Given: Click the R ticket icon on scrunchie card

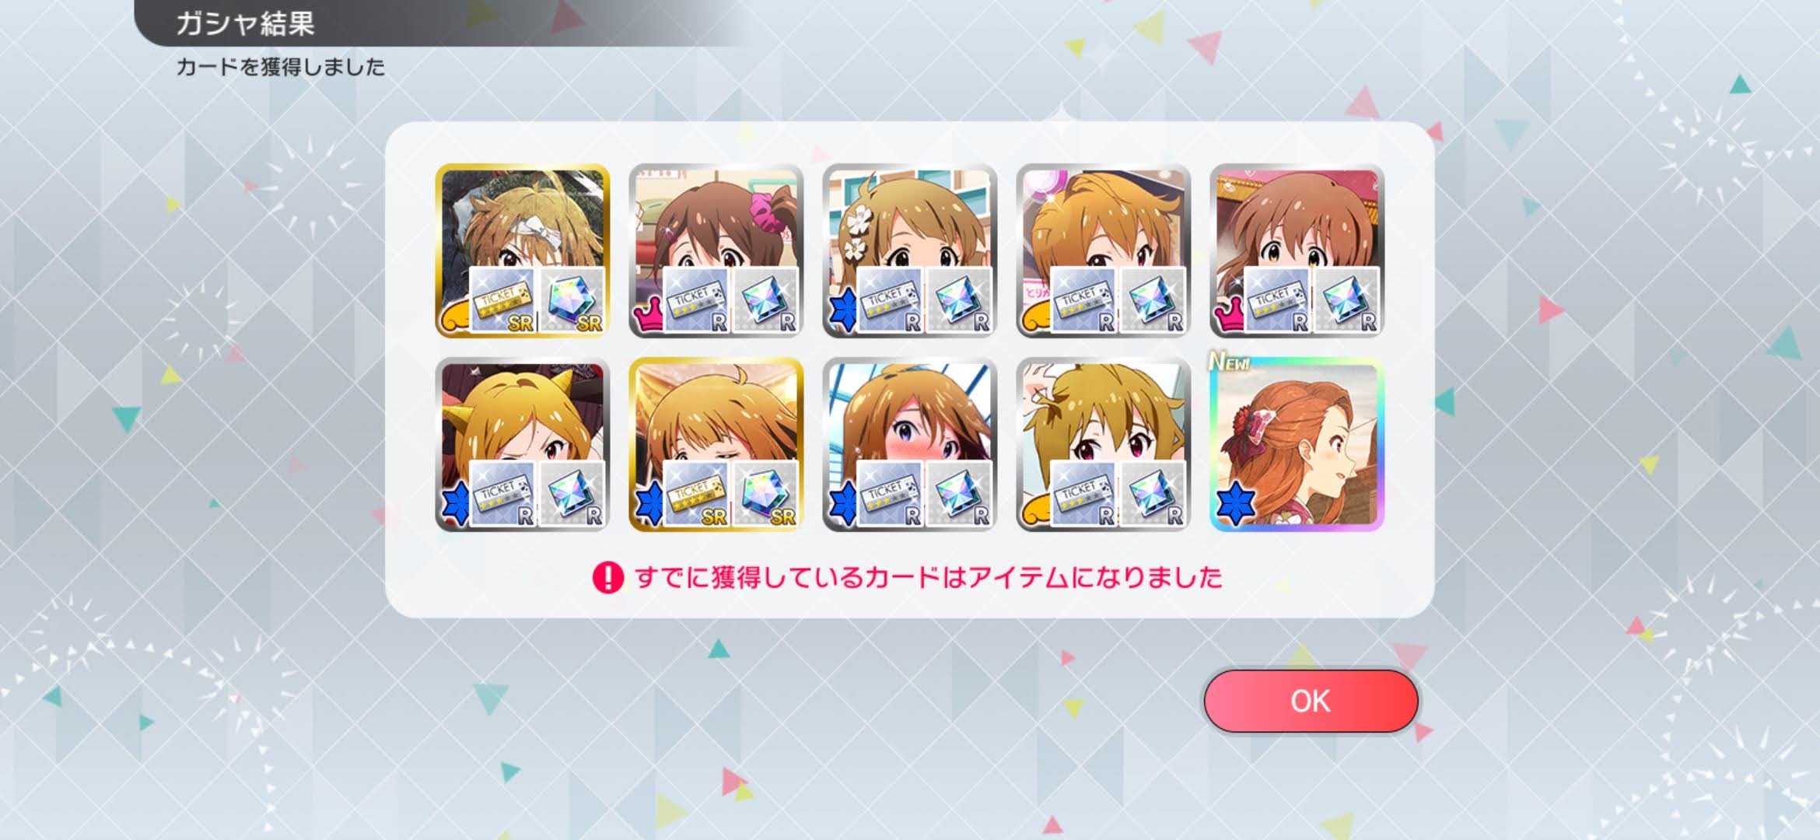Looking at the screenshot, I should coord(696,300).
